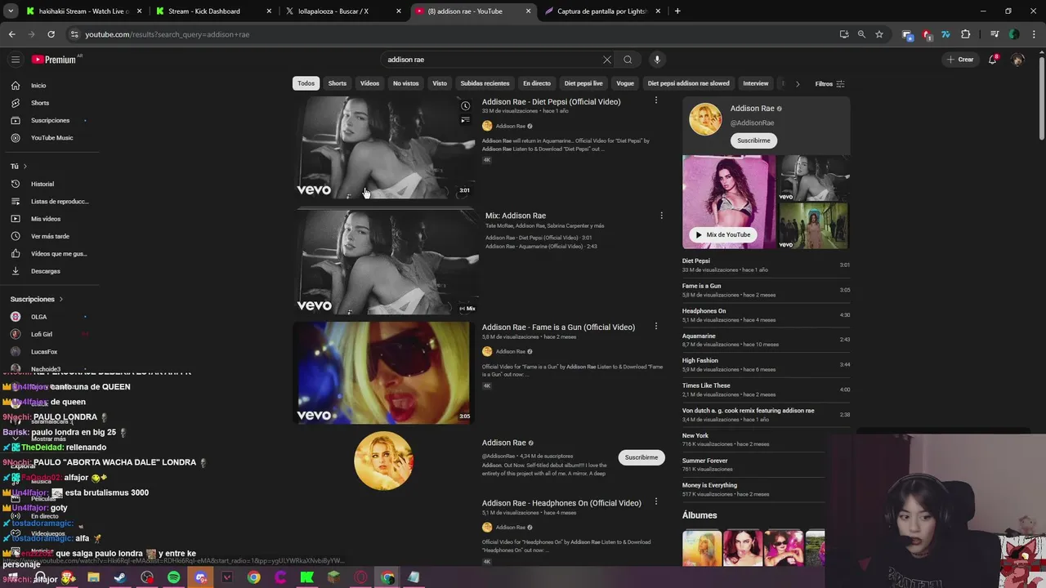
Task: Select the Subidas recientes filter chip
Action: click(485, 83)
